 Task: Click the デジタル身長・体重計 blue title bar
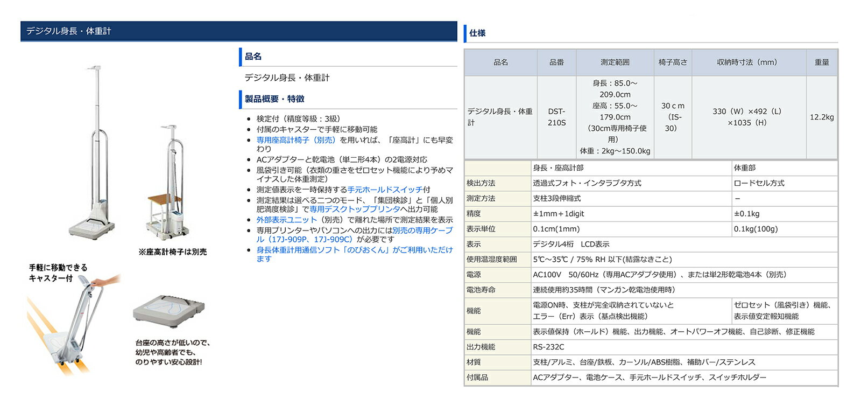238,31
